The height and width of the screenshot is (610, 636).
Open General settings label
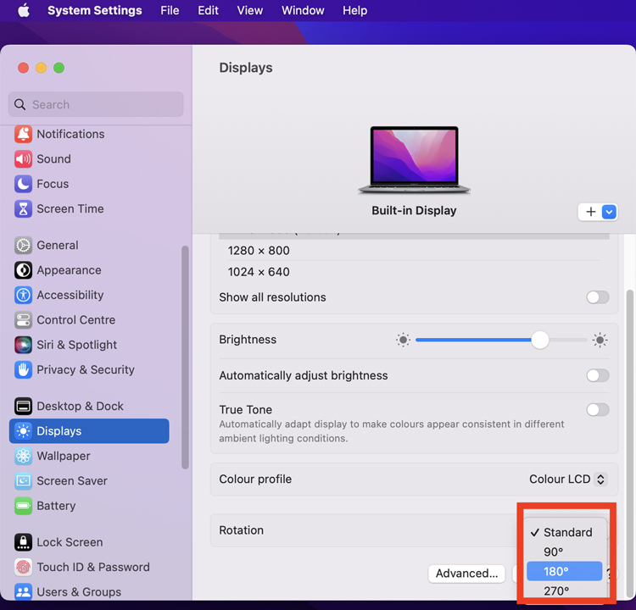coord(57,245)
